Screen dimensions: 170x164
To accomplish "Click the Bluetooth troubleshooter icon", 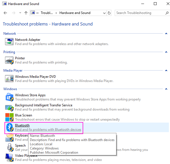I will tap(10, 127).
